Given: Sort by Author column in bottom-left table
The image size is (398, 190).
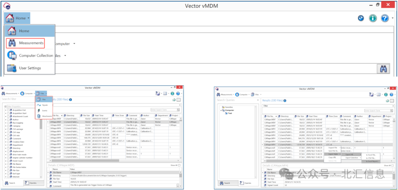Looking at the screenshot, I should [x=147, y=115].
